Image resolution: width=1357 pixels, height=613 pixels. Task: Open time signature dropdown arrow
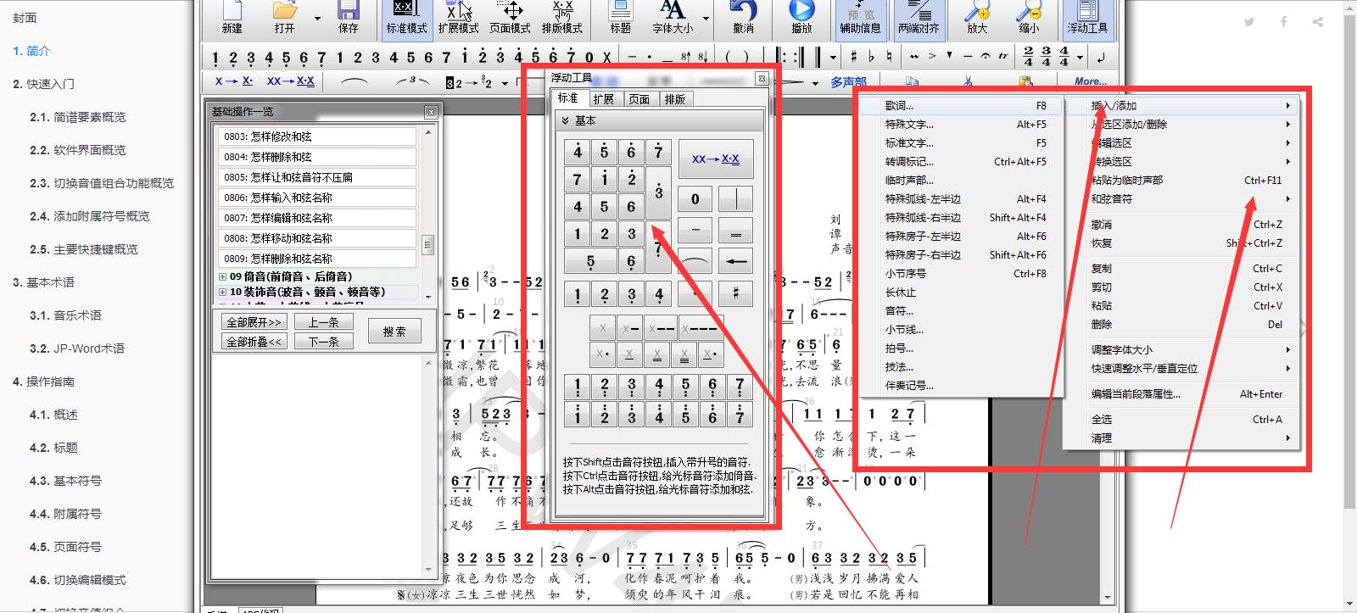point(1079,58)
